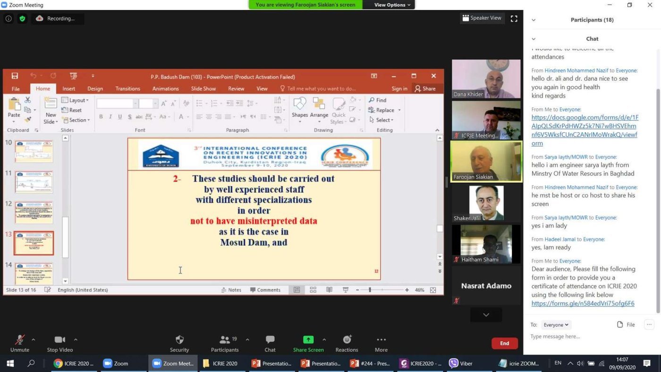Viewport: 661px width, 372px height.
Task: Toggle Italic formatting in Font group
Action: [110, 117]
